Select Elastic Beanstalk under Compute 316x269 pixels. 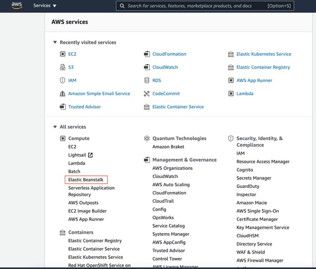86,180
